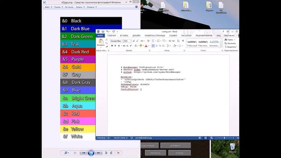Apply bold formatting in Word

112,46
